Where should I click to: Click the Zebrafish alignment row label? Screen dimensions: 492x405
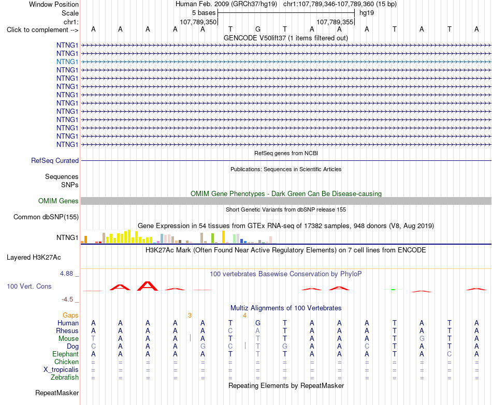(65, 378)
